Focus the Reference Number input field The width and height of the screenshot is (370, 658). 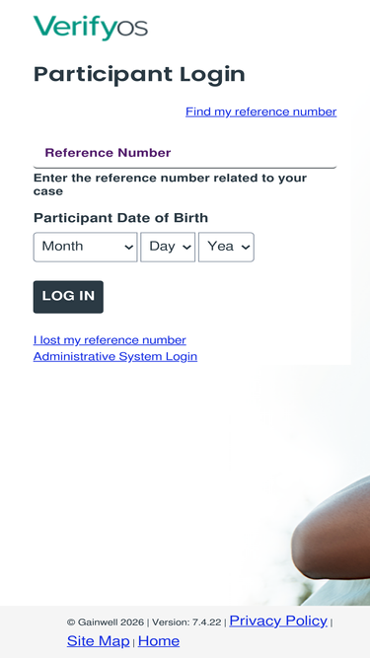point(185,153)
